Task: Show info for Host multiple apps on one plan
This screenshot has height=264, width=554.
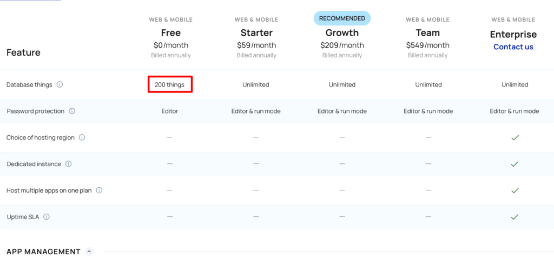Action: [99, 190]
